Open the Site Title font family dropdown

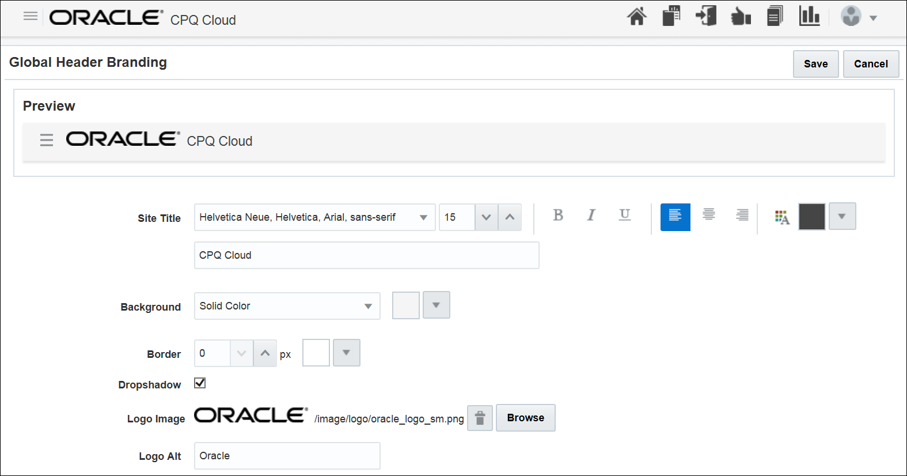point(314,217)
